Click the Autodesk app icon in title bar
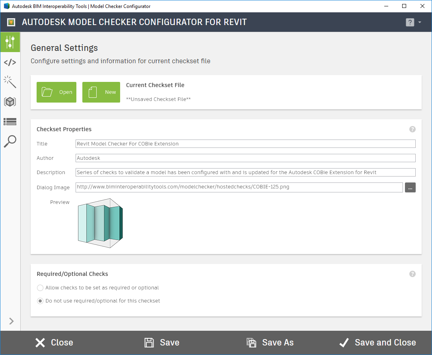The image size is (432, 355). 7,6
